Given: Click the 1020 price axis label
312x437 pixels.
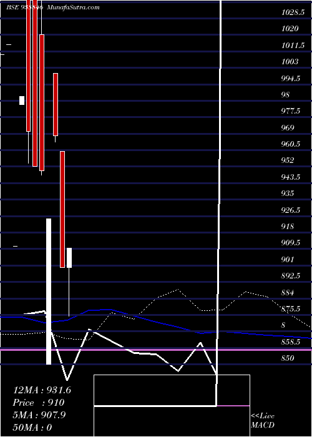Looking at the screenshot, I should (x=290, y=29).
